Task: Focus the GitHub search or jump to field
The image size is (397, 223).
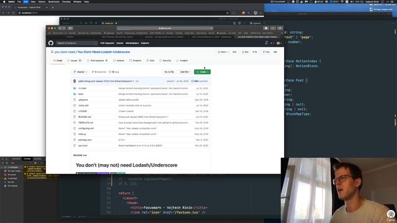Action: coord(77,43)
